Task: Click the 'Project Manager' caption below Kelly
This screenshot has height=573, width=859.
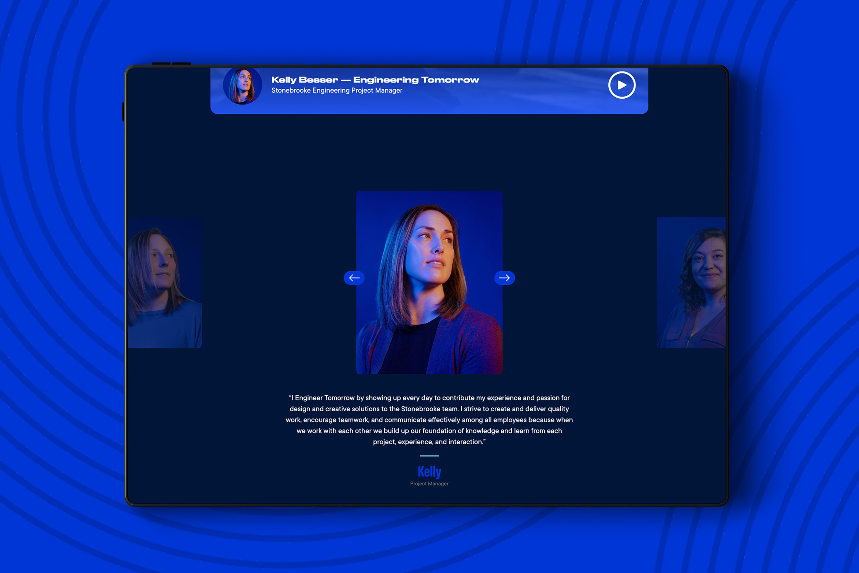Action: pos(429,483)
